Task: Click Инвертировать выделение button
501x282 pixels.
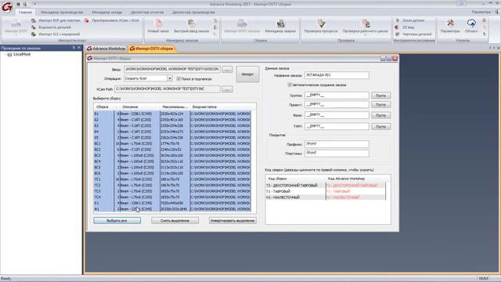Action: click(232, 221)
